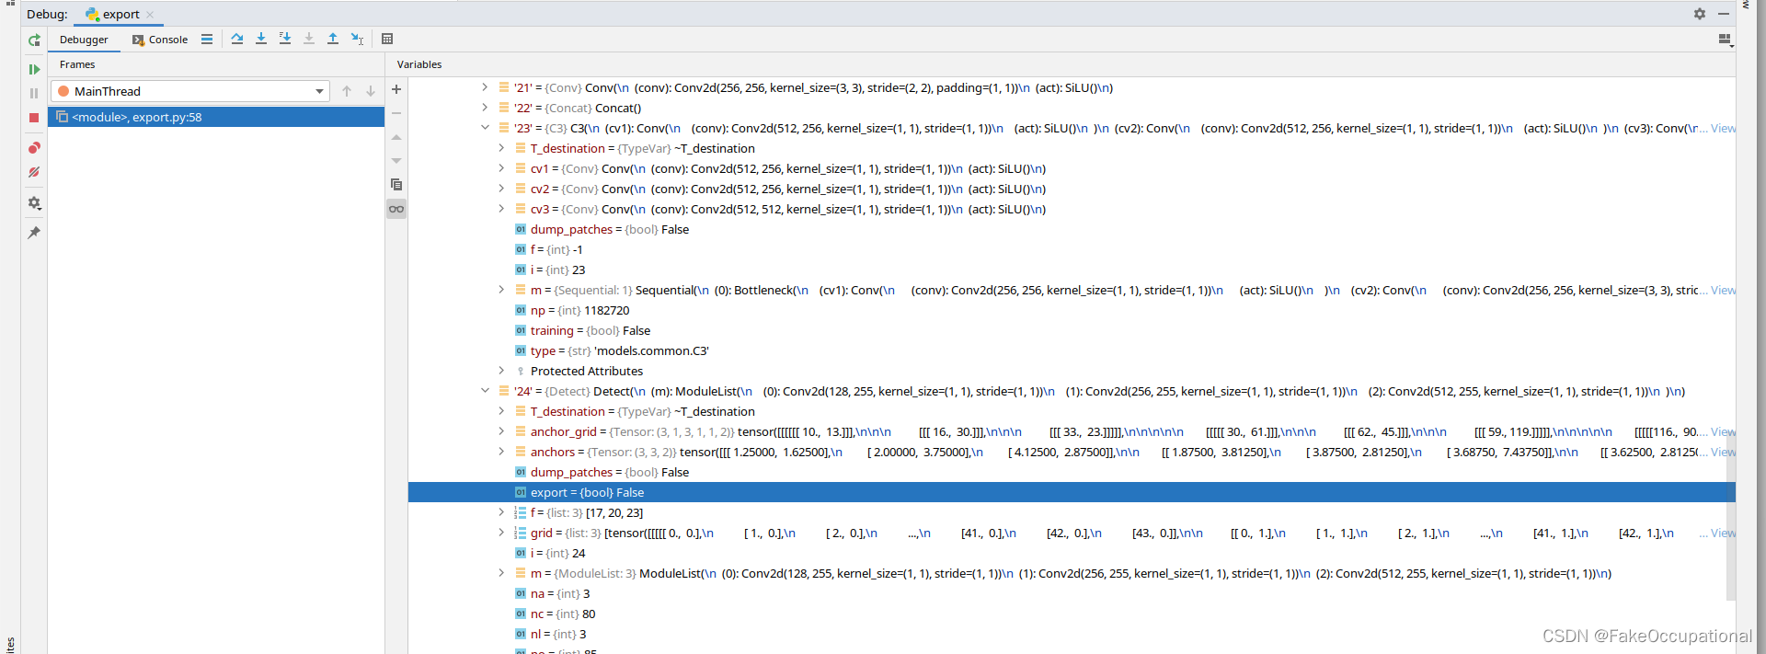Resume program execution
Screen dimensions: 1766x654
[34, 69]
